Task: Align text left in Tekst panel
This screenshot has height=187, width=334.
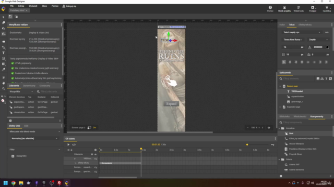Action: point(284,62)
